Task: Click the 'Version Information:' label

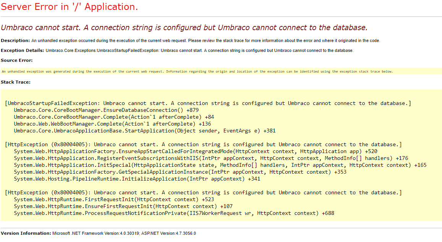Action: [x=26, y=233]
